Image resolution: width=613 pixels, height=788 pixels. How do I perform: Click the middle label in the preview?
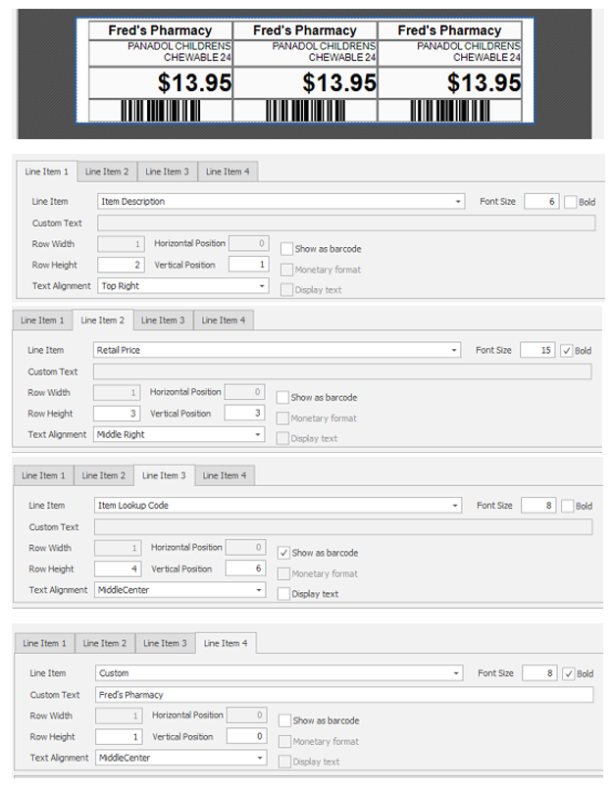pyautogui.click(x=305, y=71)
